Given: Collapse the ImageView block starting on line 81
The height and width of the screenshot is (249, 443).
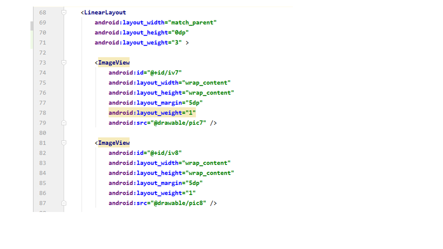Looking at the screenshot, I should click(64, 143).
